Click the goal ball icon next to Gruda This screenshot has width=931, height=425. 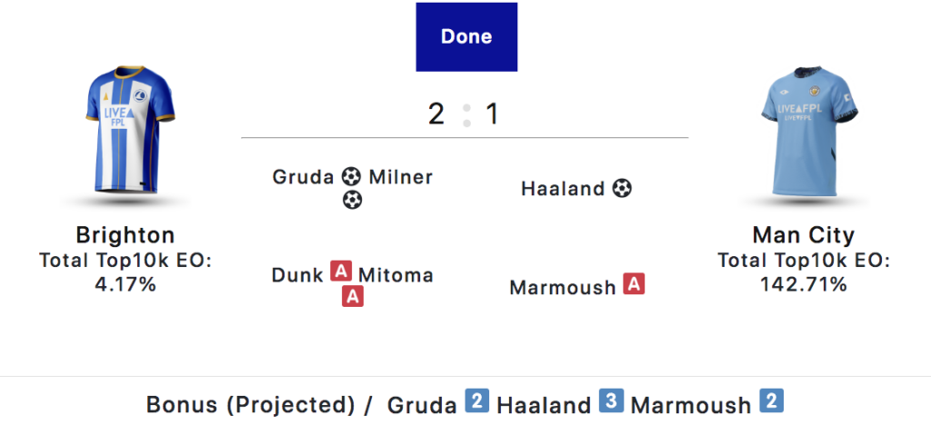pyautogui.click(x=352, y=176)
